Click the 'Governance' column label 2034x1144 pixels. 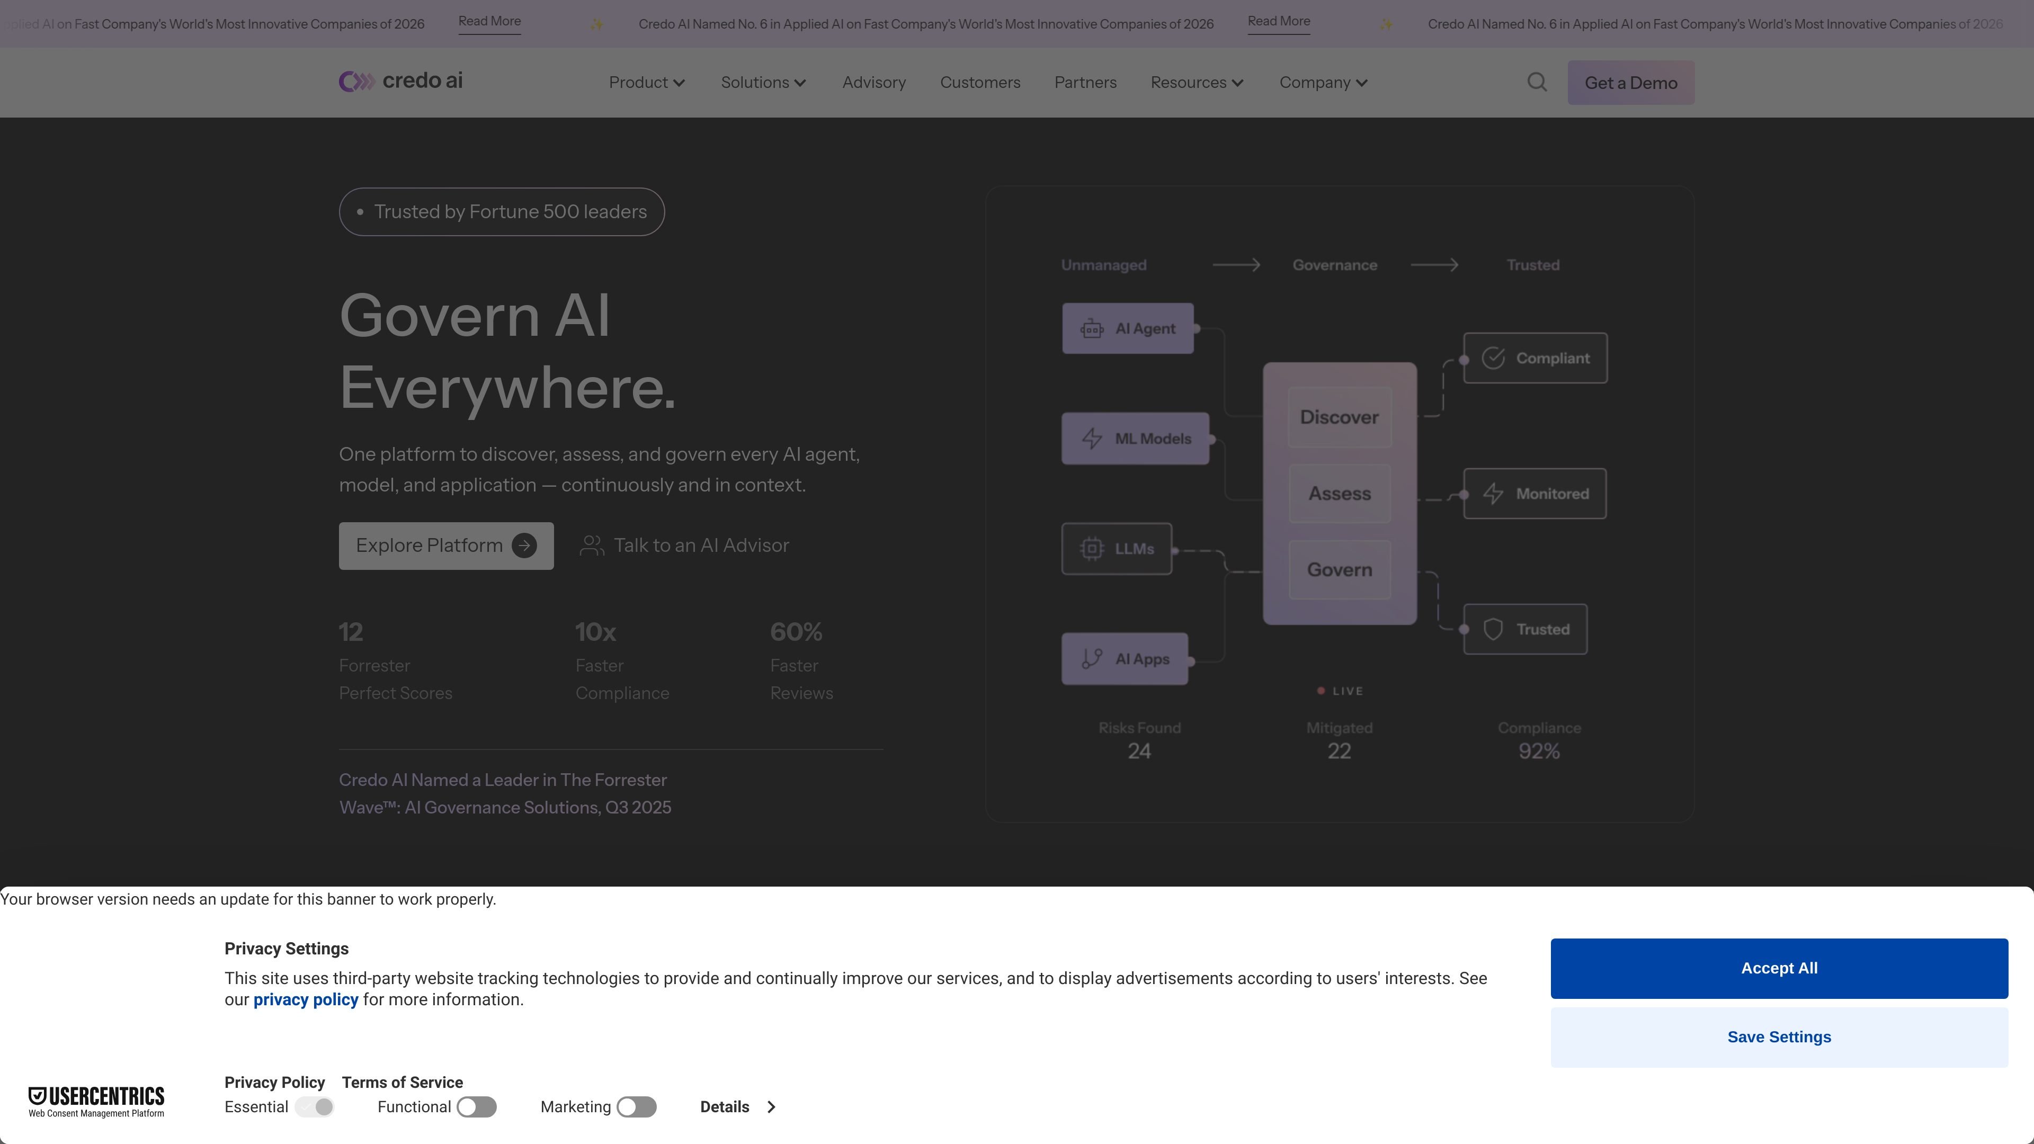pyautogui.click(x=1334, y=265)
